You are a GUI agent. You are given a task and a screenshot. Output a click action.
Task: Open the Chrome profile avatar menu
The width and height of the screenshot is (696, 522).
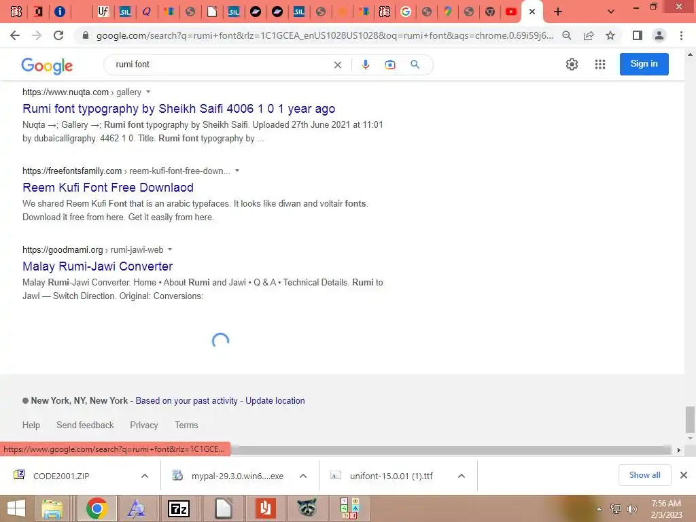[659, 35]
